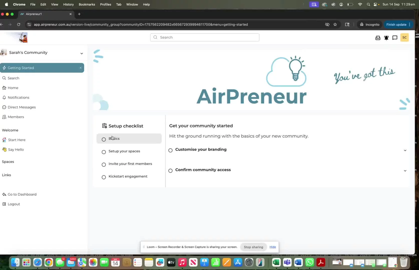The image size is (419, 270).
Task: Open Music app from the dock
Action: [x=182, y=262]
